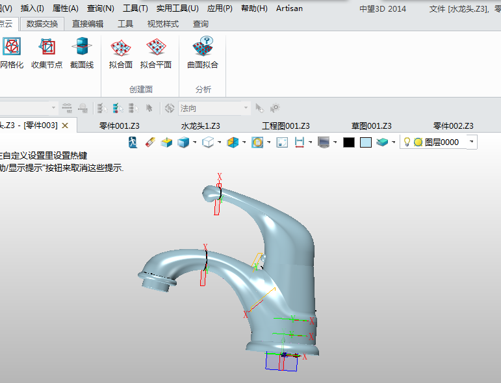The image size is (501, 383).
Task: Switch to the 直接编辑 ribbon tab
Action: tap(87, 24)
